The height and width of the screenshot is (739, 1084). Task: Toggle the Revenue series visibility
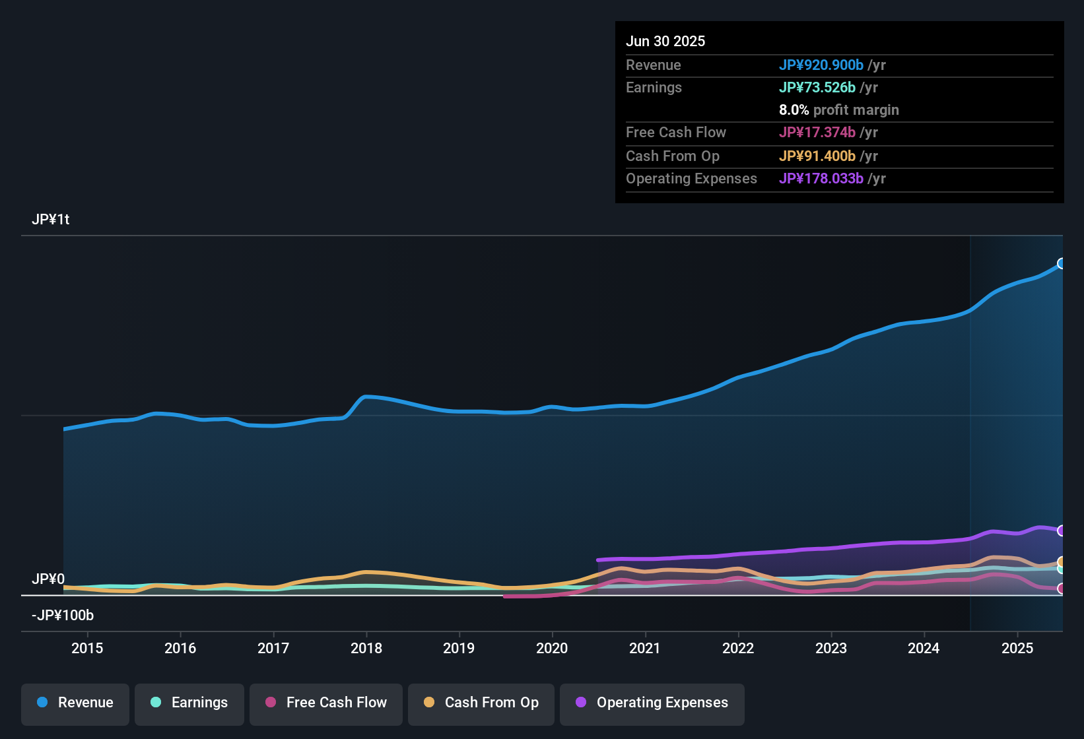[75, 703]
